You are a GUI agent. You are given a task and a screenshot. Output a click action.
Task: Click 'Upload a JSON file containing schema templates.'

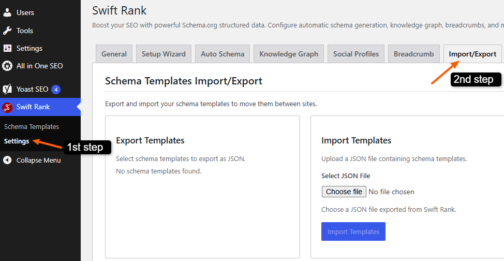(x=394, y=158)
